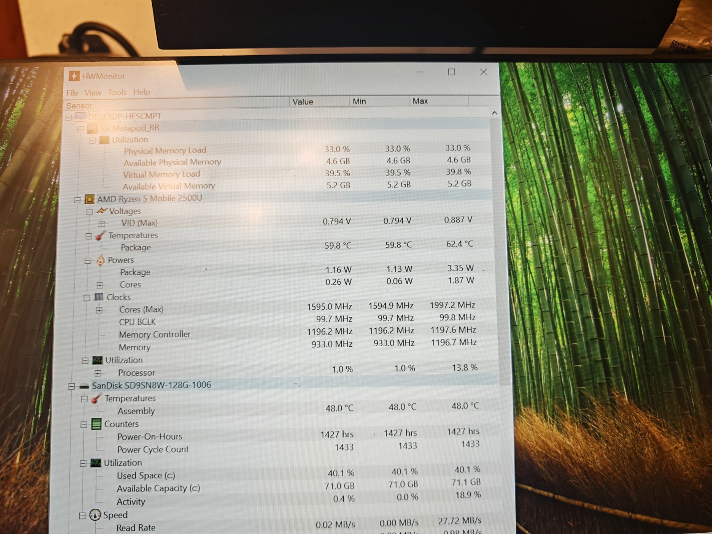This screenshot has width=712, height=534.
Task: Collapse the Powers group
Action: pyautogui.click(x=88, y=261)
